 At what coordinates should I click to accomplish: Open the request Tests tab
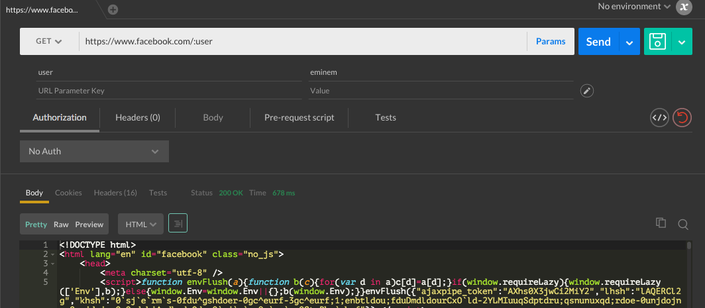[x=386, y=117]
